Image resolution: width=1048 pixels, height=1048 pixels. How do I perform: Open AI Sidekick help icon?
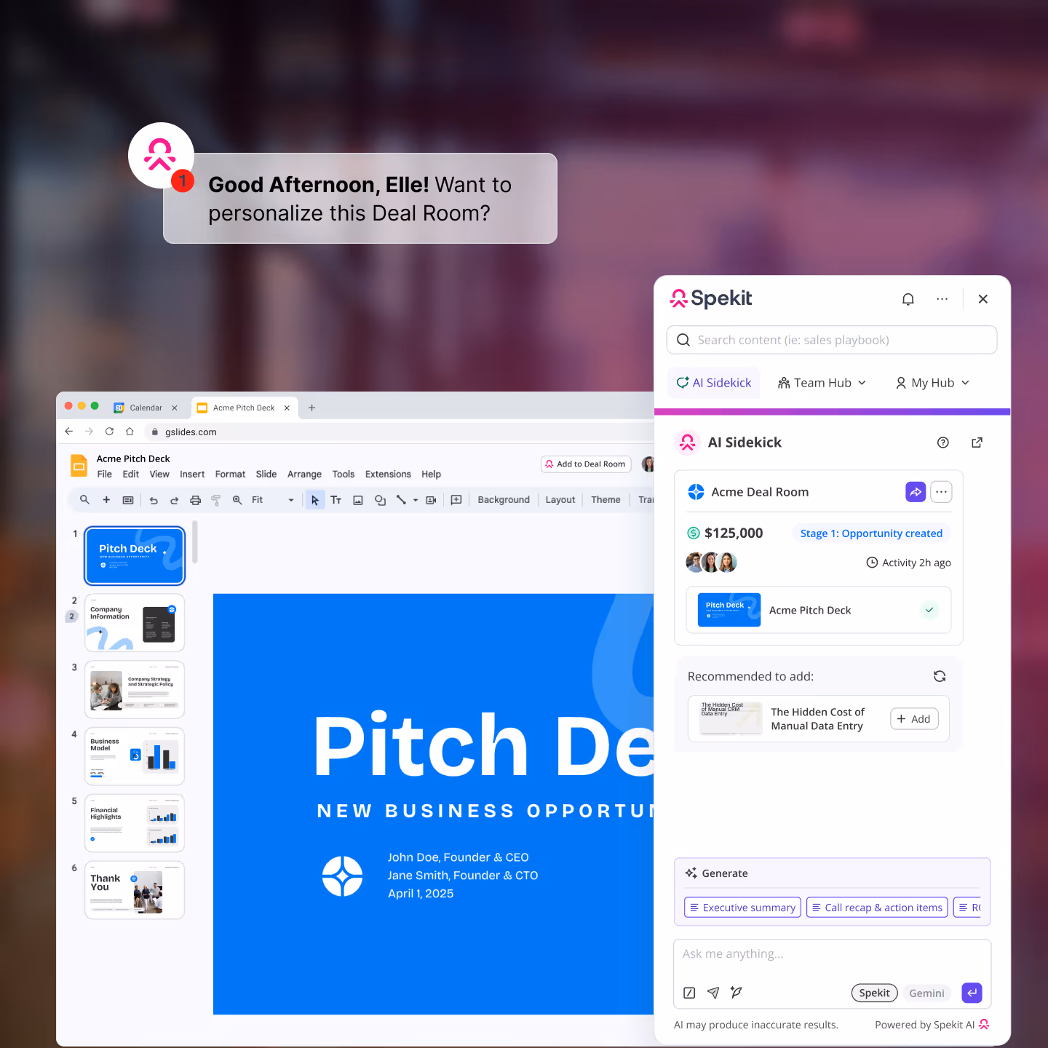[x=942, y=442]
